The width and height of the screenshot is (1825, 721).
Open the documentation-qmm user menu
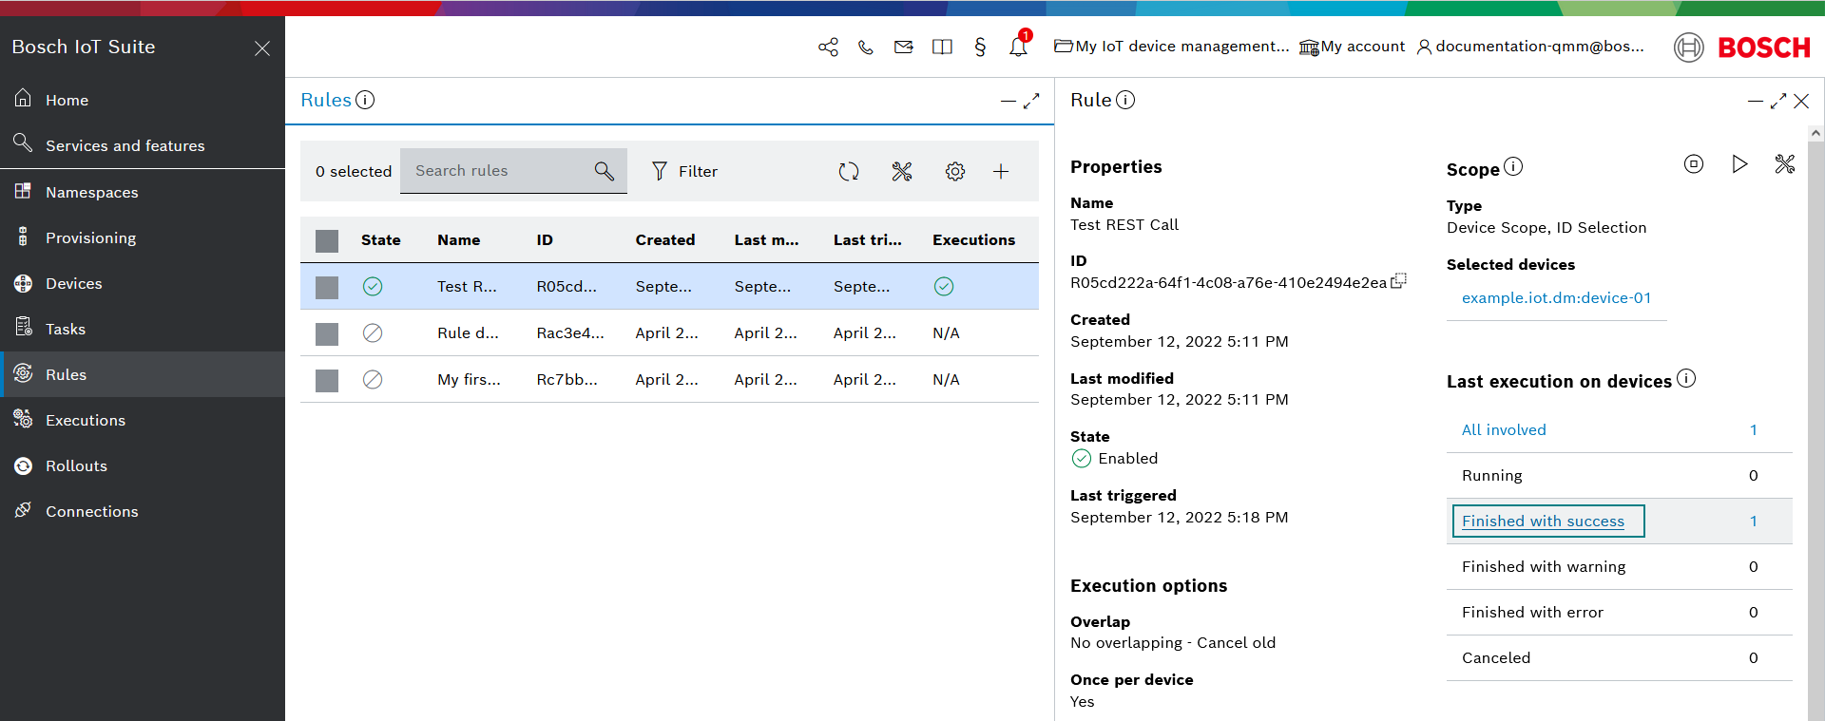1530,47
